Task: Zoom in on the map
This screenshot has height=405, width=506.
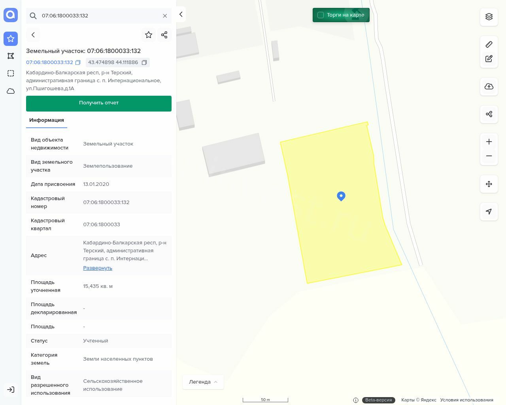Action: pyautogui.click(x=489, y=142)
